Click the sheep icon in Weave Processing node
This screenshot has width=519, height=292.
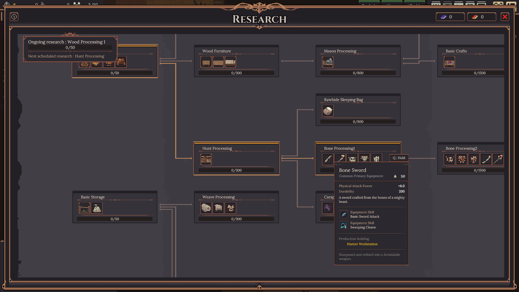click(218, 208)
